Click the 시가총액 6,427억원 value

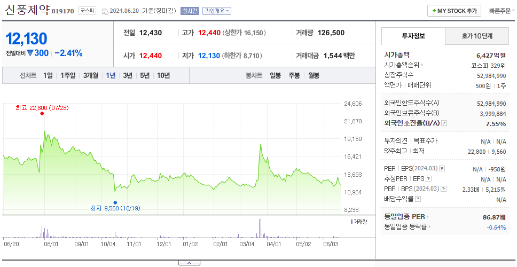click(x=491, y=56)
